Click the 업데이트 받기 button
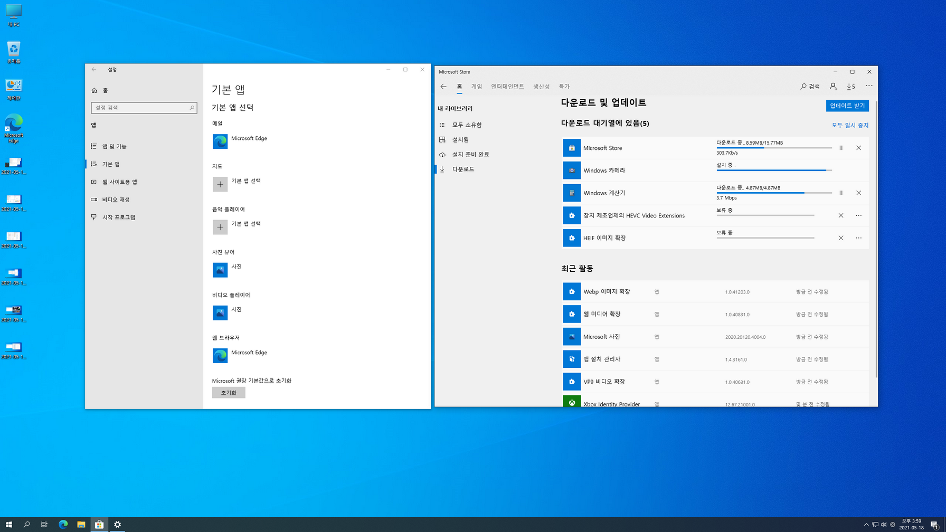The image size is (946, 532). pos(847,106)
